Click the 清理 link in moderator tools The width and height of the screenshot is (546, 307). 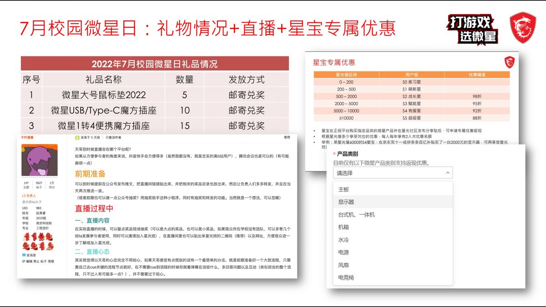coord(51,261)
